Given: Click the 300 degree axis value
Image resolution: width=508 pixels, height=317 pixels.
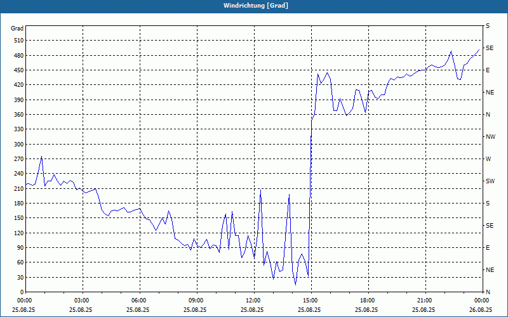Looking at the screenshot, I should click(x=19, y=145).
